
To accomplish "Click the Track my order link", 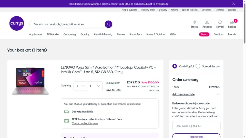I will 148,10.
